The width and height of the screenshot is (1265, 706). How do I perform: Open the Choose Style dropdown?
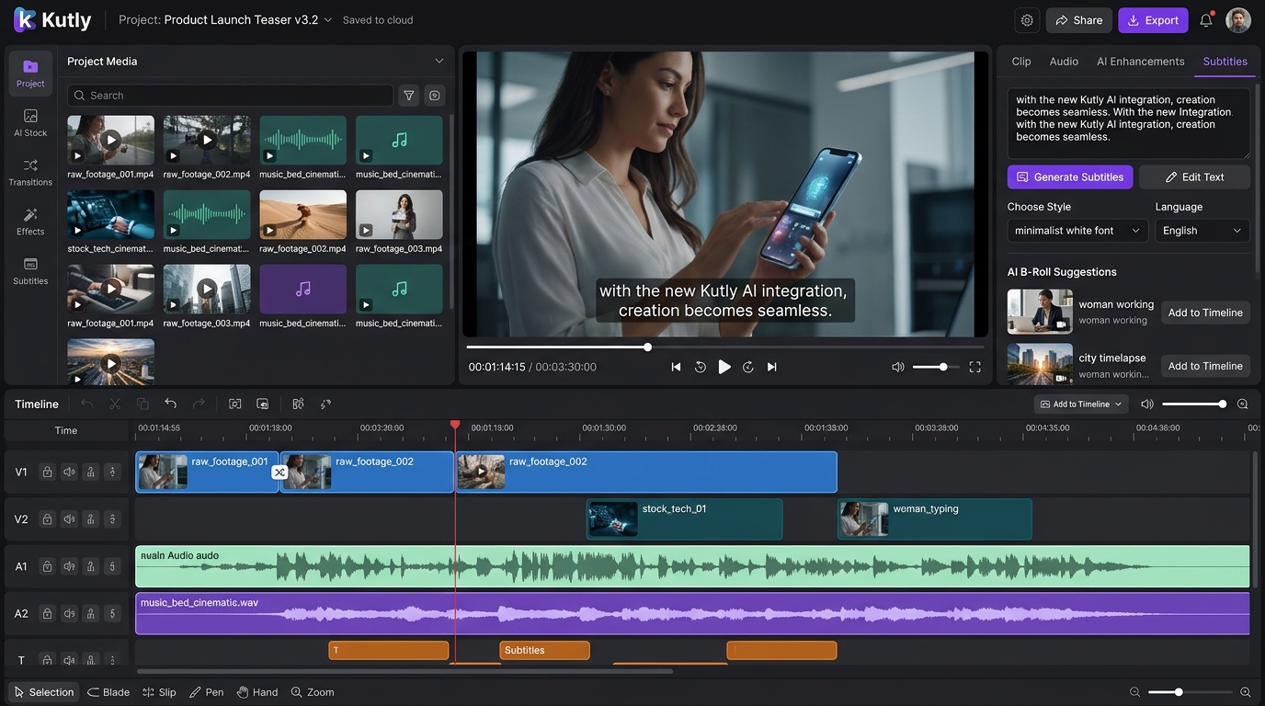(x=1077, y=231)
